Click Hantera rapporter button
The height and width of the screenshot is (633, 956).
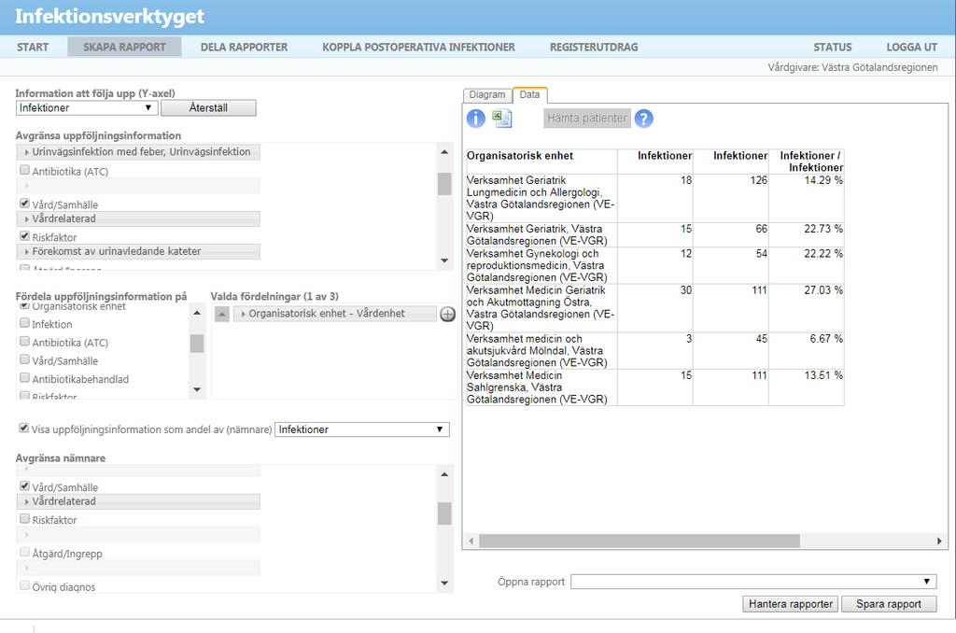click(791, 604)
